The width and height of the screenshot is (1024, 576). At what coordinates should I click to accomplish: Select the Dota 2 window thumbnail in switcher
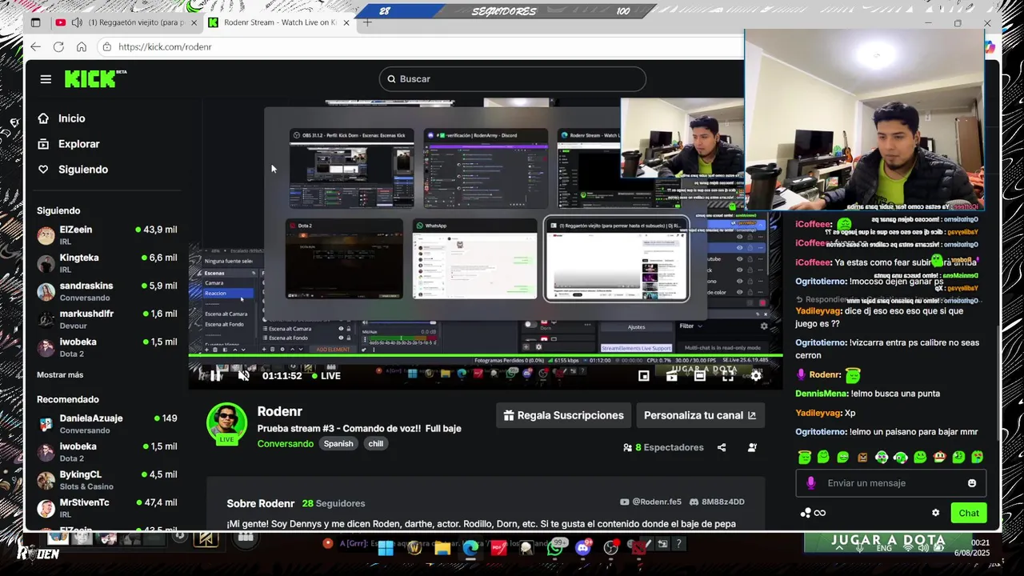[345, 259]
